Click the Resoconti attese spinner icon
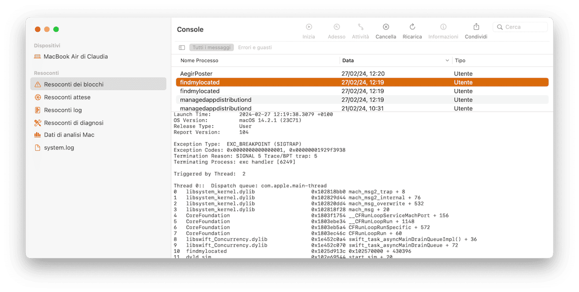This screenshot has width=579, height=292. tap(38, 97)
